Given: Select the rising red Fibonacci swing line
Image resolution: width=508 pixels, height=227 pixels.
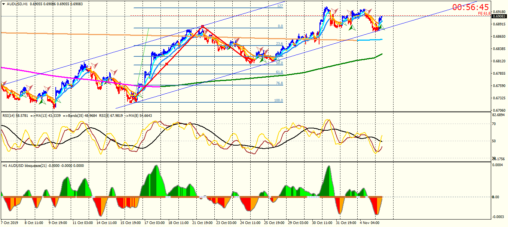Looking at the screenshot, I should pyautogui.click(x=166, y=64).
